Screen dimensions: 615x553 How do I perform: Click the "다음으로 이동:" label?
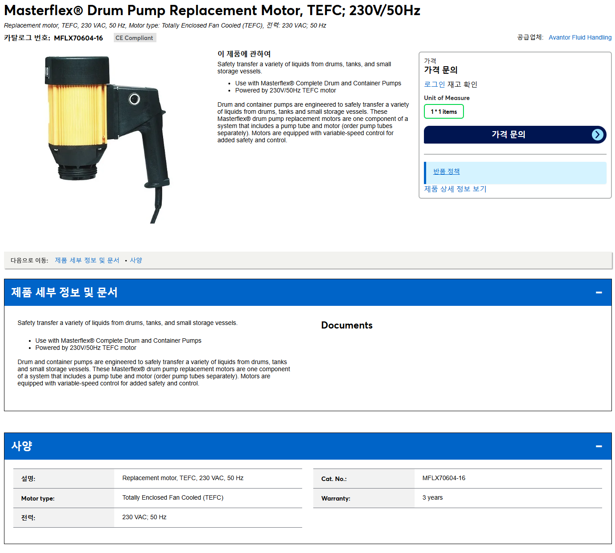[29, 260]
